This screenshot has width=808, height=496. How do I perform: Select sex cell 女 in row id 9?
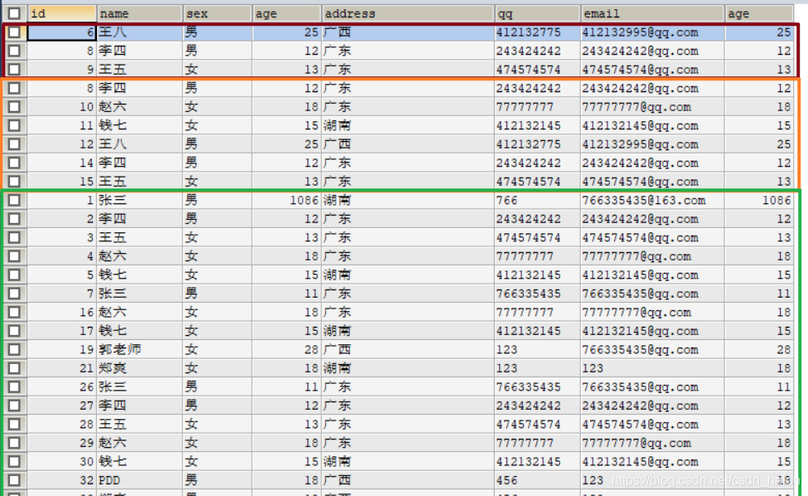click(x=217, y=69)
